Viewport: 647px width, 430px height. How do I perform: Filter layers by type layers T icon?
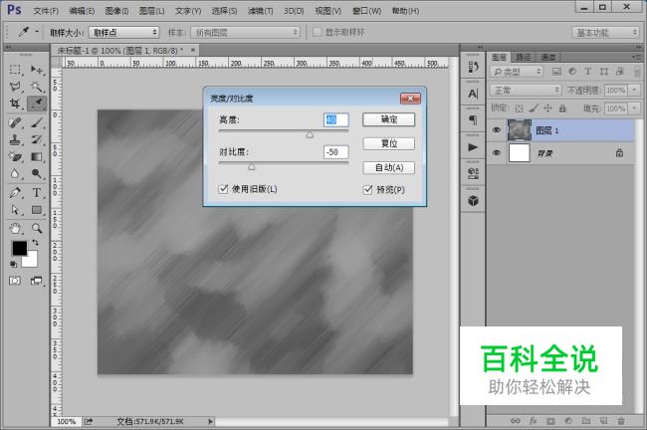coord(587,72)
